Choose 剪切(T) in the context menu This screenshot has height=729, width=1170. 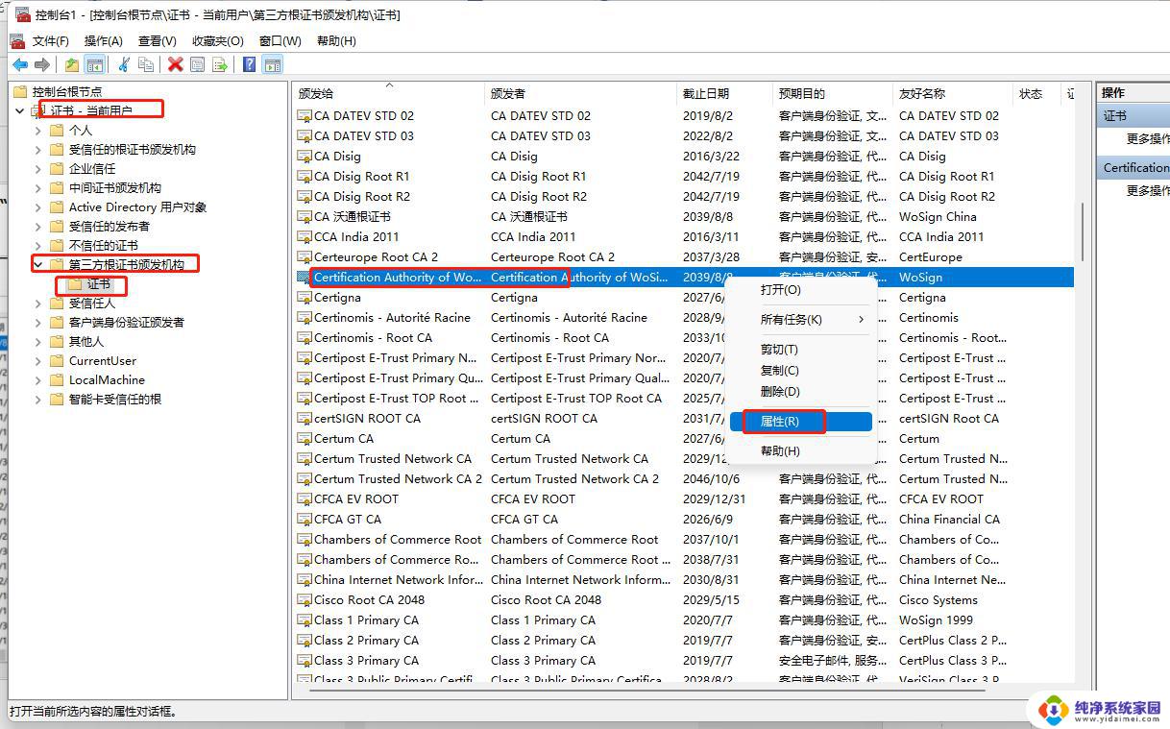click(x=801, y=349)
